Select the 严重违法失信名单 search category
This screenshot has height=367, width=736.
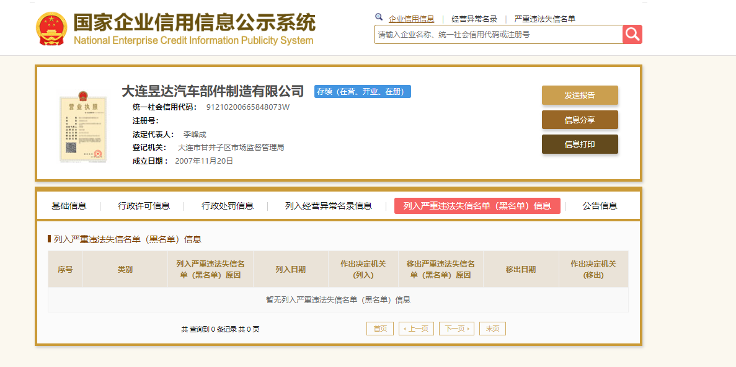pyautogui.click(x=545, y=19)
